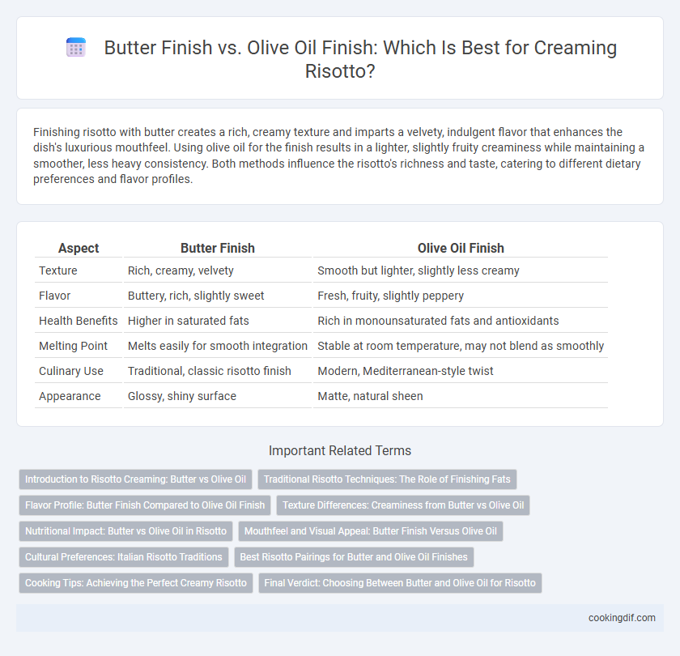
Task: Open 'Texture Differences: Creaminess from Butter vs Olive Oil'
Action: [403, 505]
